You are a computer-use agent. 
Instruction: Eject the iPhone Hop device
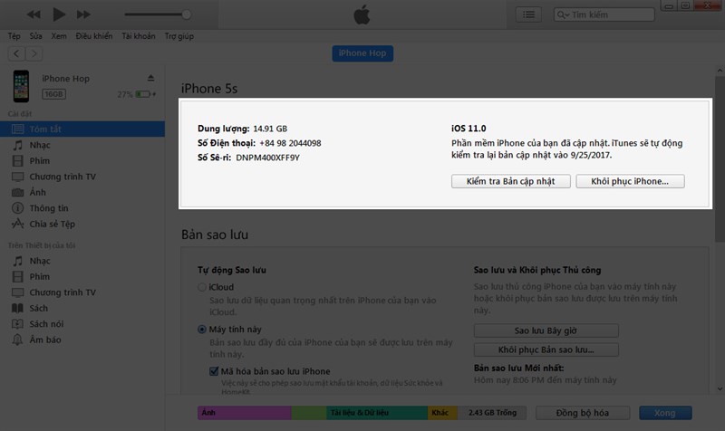[x=150, y=78]
